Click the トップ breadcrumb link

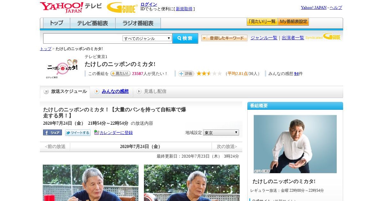pos(46,49)
